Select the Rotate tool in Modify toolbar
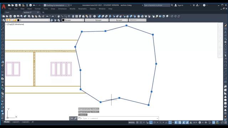This screenshot has height=128, width=228. point(226,46)
